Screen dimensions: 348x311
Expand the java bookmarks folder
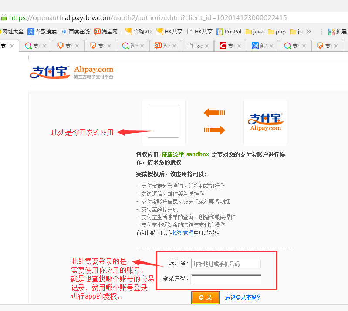pyautogui.click(x=254, y=32)
